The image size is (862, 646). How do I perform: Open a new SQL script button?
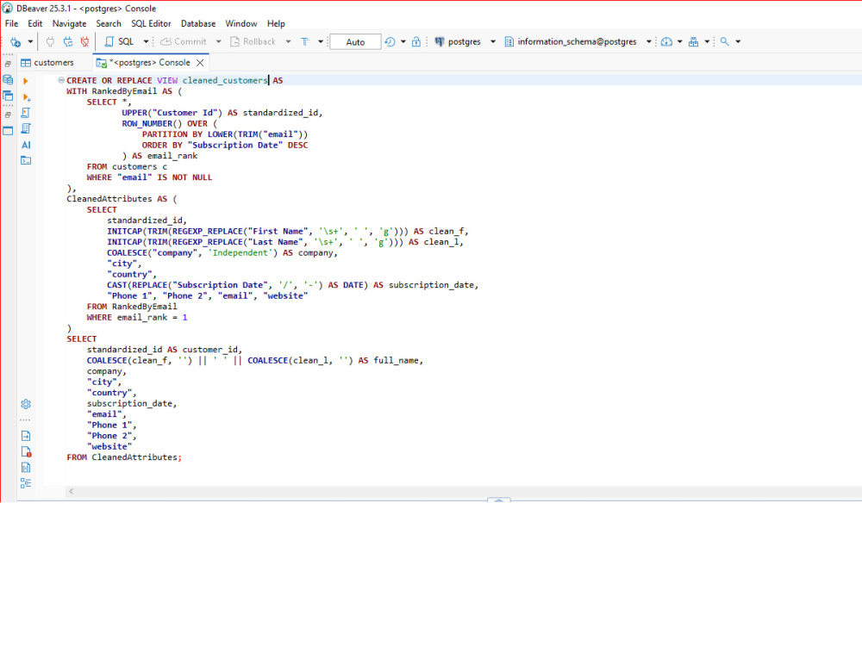(x=119, y=41)
